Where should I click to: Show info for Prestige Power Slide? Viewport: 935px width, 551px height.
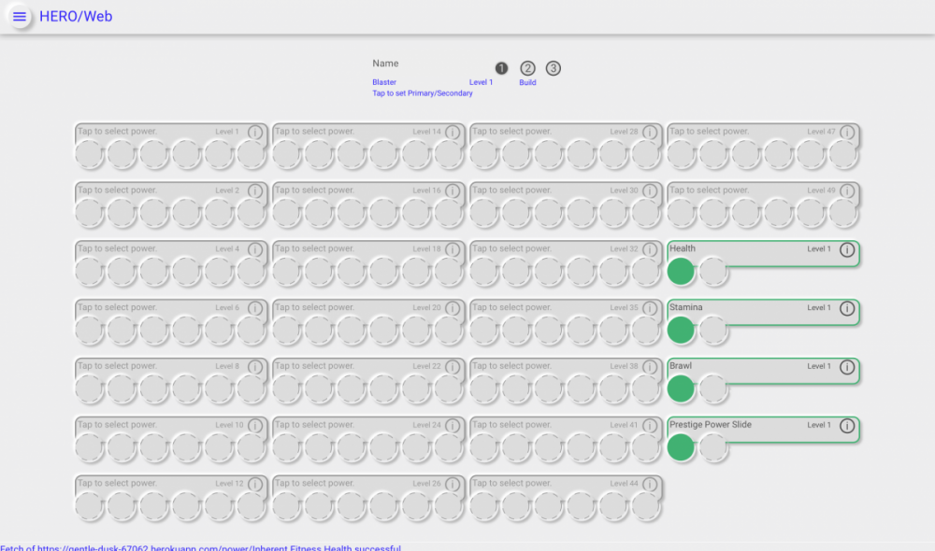[847, 427]
